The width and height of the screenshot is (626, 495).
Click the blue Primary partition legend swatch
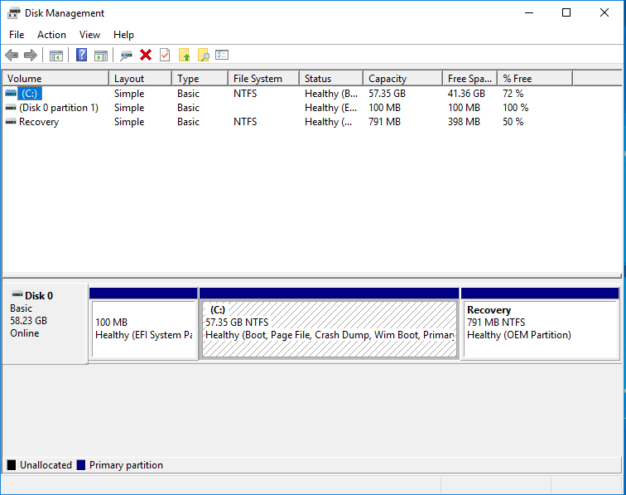pyautogui.click(x=81, y=465)
